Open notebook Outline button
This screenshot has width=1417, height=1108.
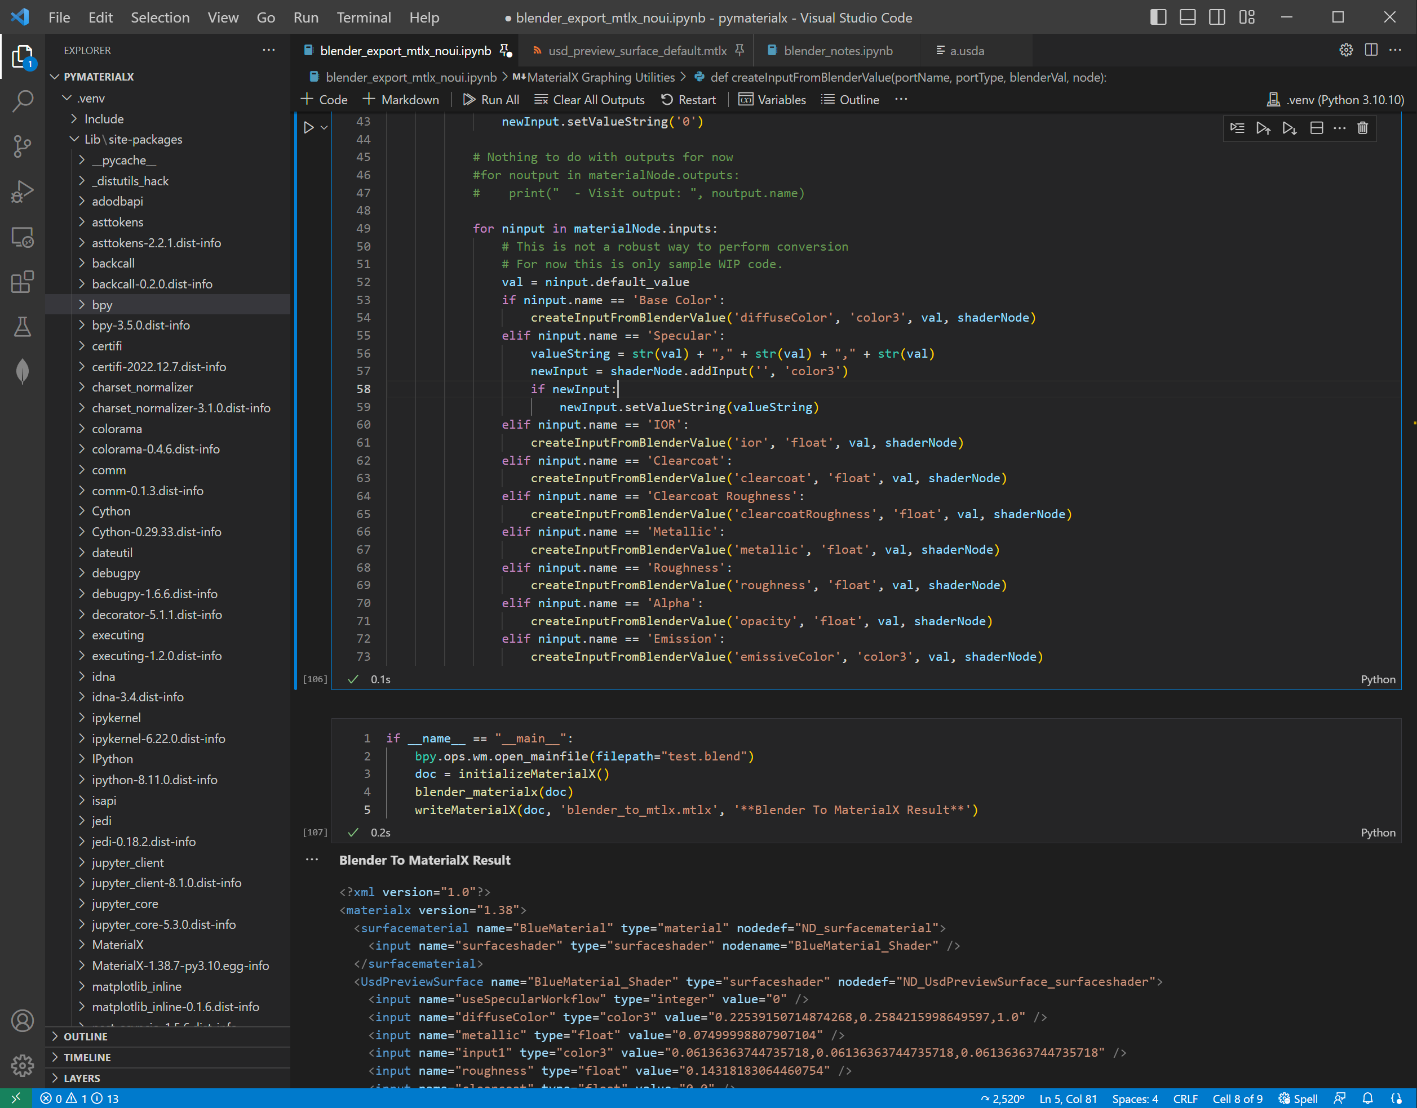point(851,100)
